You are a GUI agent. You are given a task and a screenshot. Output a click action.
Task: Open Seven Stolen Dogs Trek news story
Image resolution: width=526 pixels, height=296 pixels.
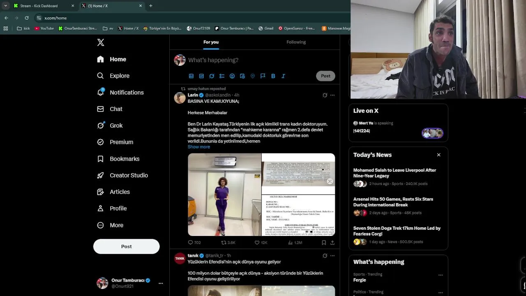tap(398, 235)
